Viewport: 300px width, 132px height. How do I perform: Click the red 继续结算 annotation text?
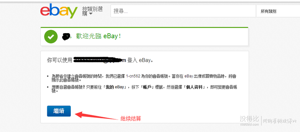click(131, 119)
